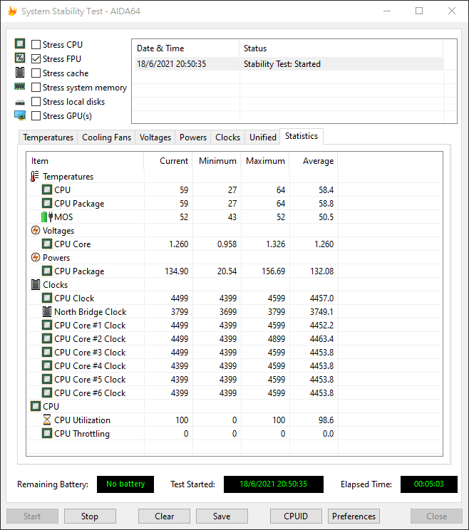Image resolution: width=469 pixels, height=530 pixels.
Task: Click the chip icon next to CPU Core voltage
Action: 47,244
